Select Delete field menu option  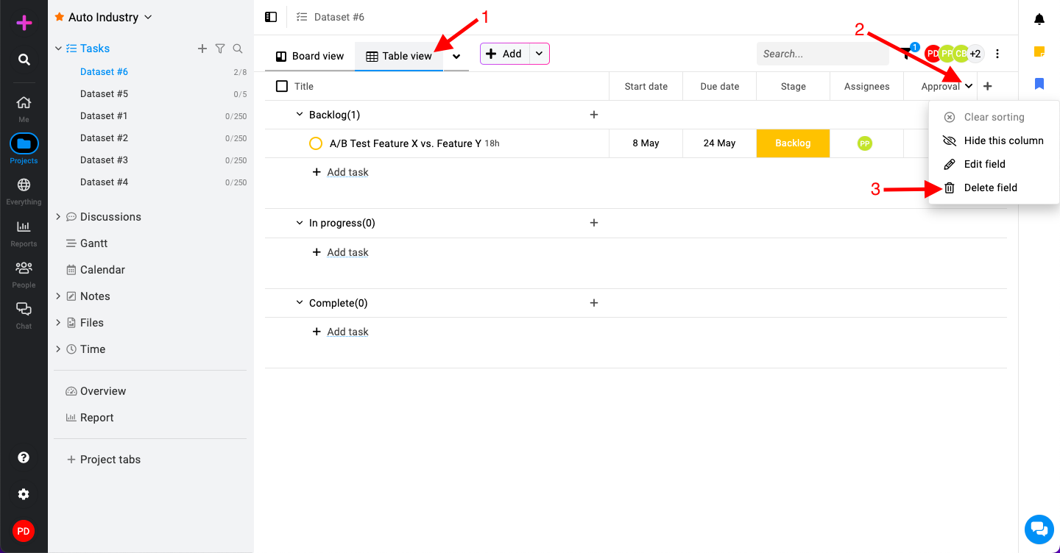994,188
